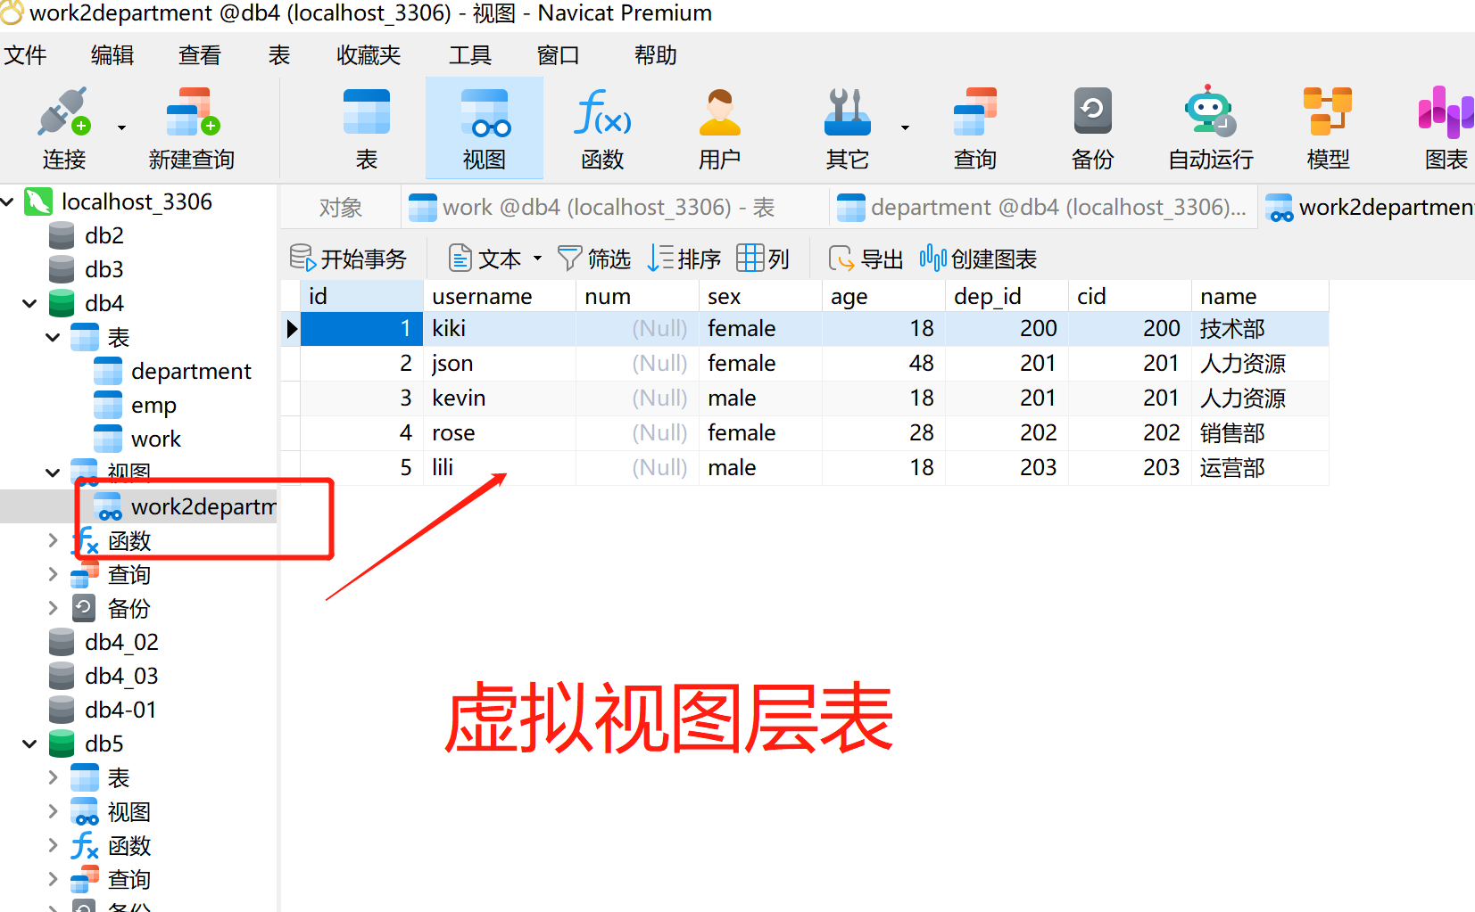Open the Model (模型) toolbar icon
The image size is (1475, 912).
click(x=1328, y=111)
